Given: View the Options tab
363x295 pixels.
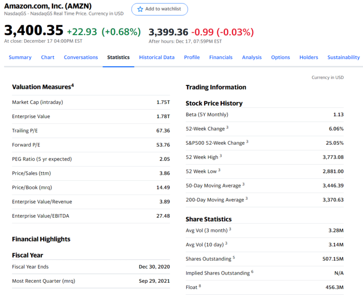Looking at the screenshot, I should point(280,57).
